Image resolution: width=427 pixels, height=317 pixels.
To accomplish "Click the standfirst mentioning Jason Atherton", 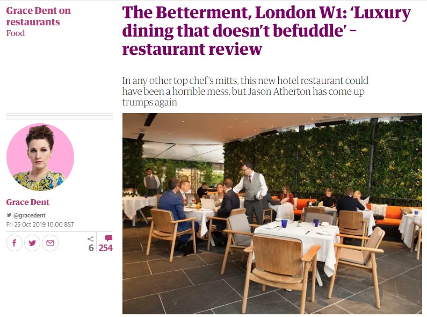I will tap(245, 91).
